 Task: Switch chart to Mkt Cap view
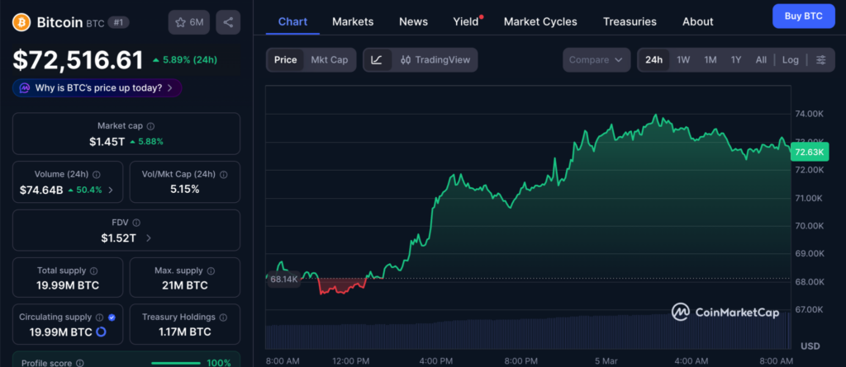coord(329,60)
